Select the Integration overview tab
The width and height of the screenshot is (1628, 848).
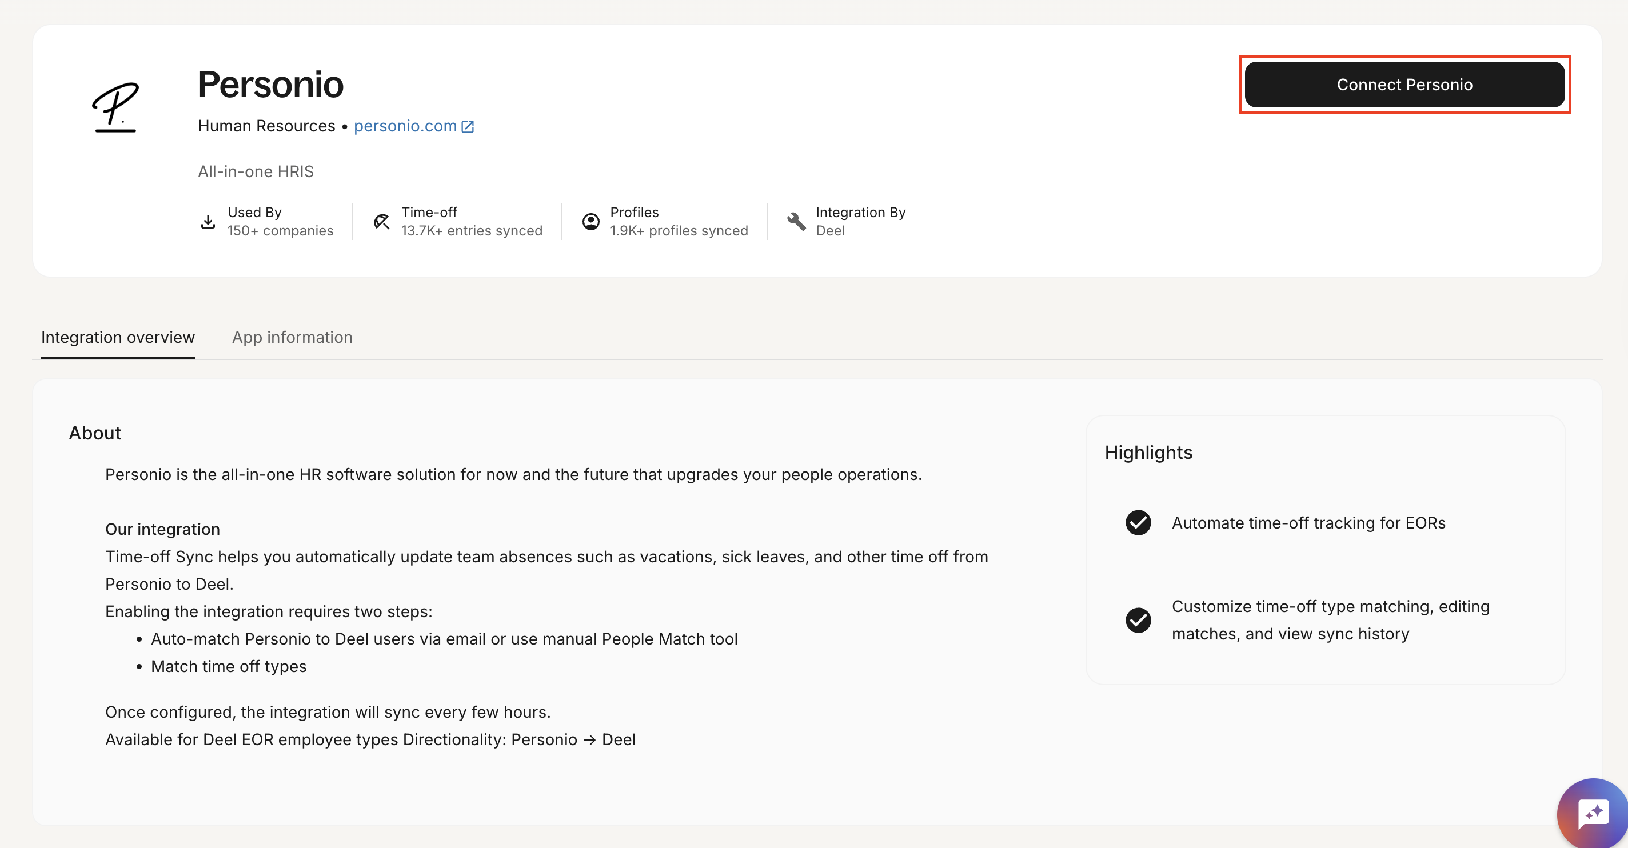(x=118, y=338)
